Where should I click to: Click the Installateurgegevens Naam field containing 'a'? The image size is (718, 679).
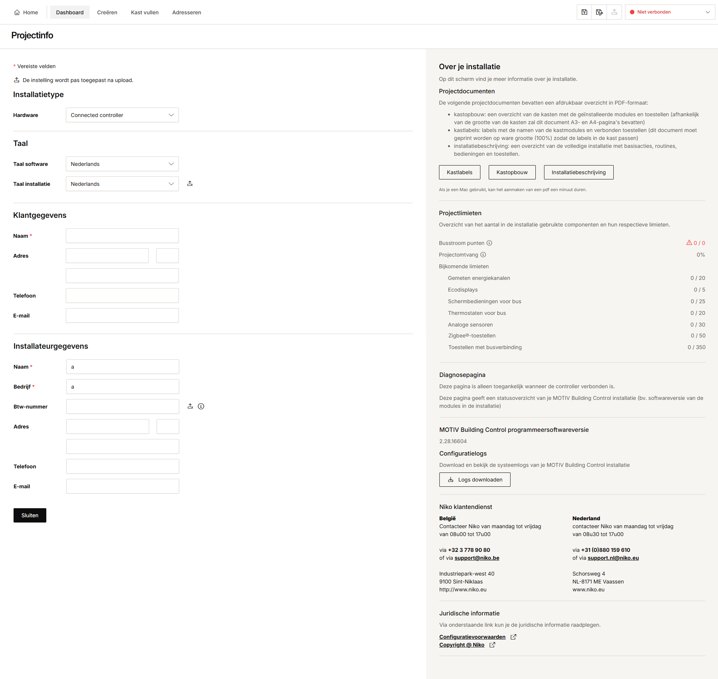point(123,367)
